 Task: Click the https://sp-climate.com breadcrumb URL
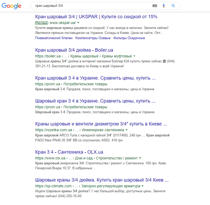[x=53, y=186]
